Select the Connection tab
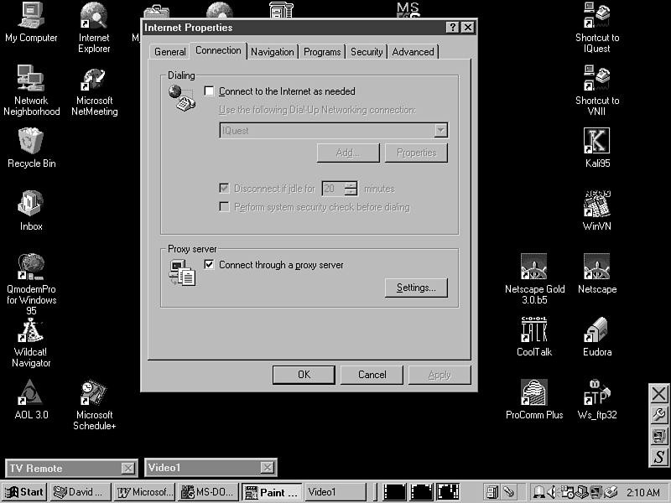The image size is (671, 503). point(218,50)
